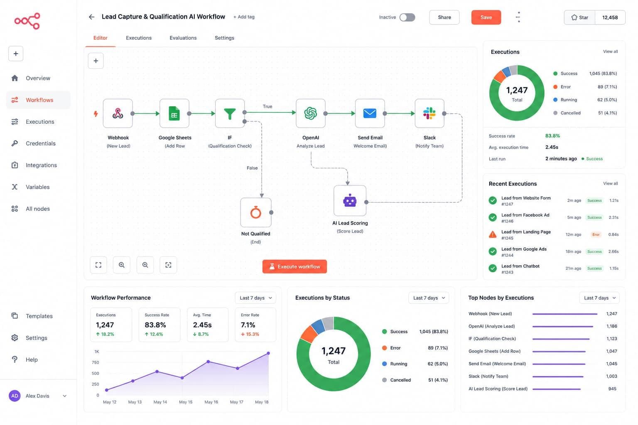Switch to the Executions tab
The height and width of the screenshot is (425, 638).
tap(139, 38)
